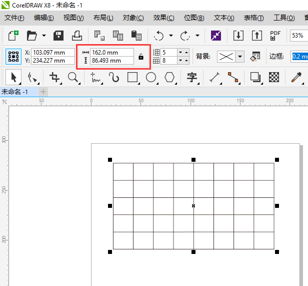308x286 pixels.
Task: Click the height field 86.493 mm
Action: click(x=112, y=61)
